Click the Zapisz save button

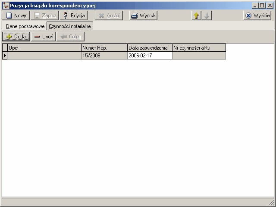(x=45, y=16)
